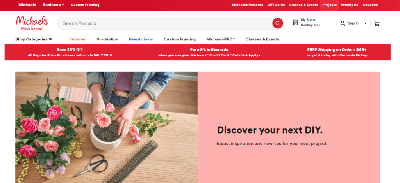The width and height of the screenshot is (400, 183).
Task: Expand the Sign In account arrow
Action: [x=365, y=23]
